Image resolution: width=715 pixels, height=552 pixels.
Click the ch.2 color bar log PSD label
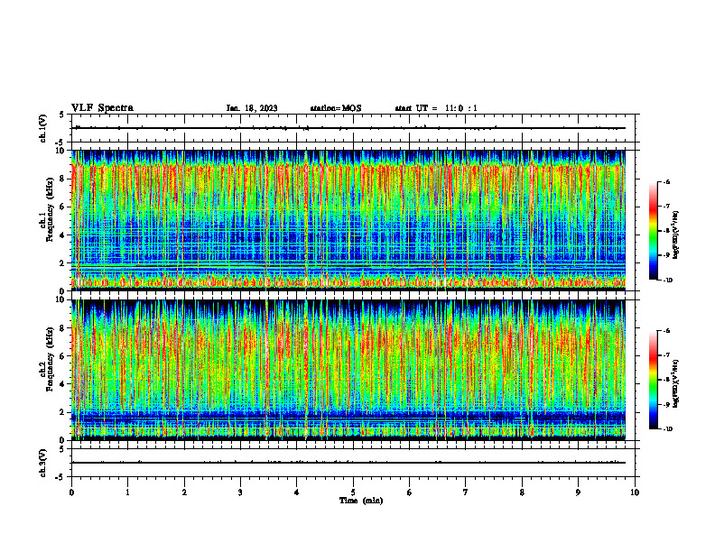click(676, 384)
